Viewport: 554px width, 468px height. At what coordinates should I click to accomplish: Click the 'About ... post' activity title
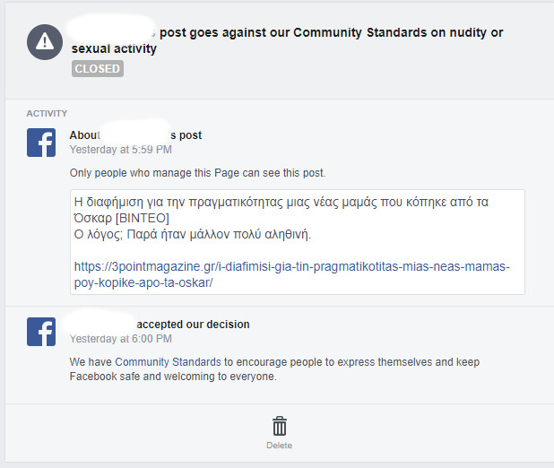[135, 135]
